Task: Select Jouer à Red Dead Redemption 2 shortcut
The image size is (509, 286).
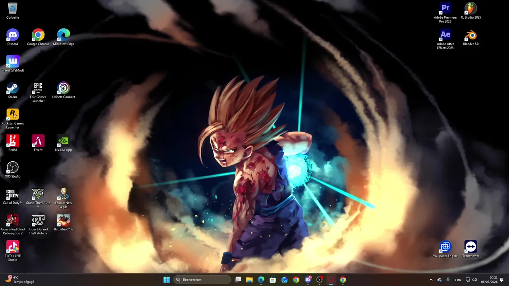Action: point(13,224)
